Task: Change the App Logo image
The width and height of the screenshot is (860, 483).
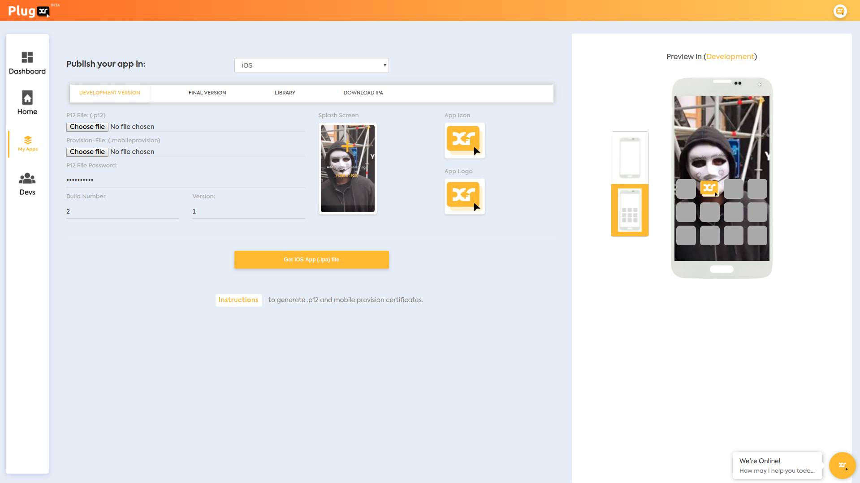Action: pos(464,197)
